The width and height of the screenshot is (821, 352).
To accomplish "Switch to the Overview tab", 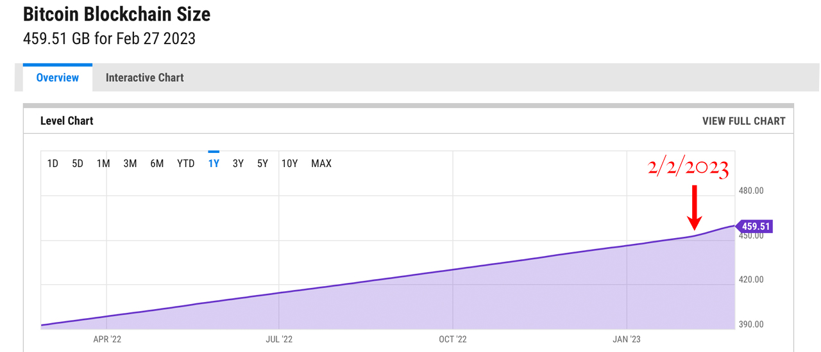I will (58, 77).
